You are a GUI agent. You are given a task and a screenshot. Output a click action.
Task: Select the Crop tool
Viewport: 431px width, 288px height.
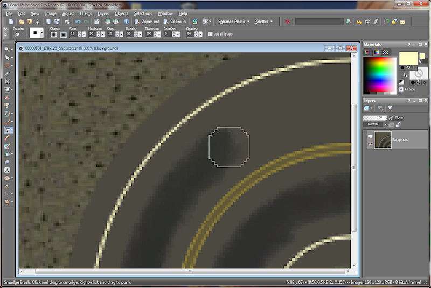[7, 81]
